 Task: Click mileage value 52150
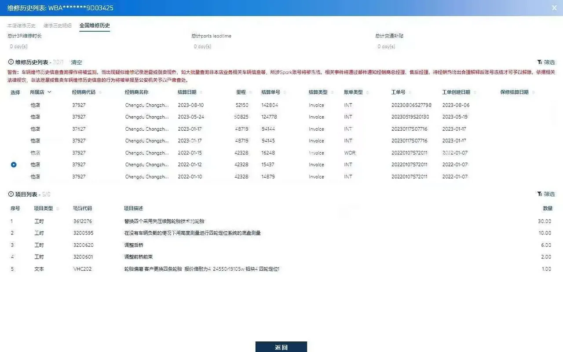(242, 105)
